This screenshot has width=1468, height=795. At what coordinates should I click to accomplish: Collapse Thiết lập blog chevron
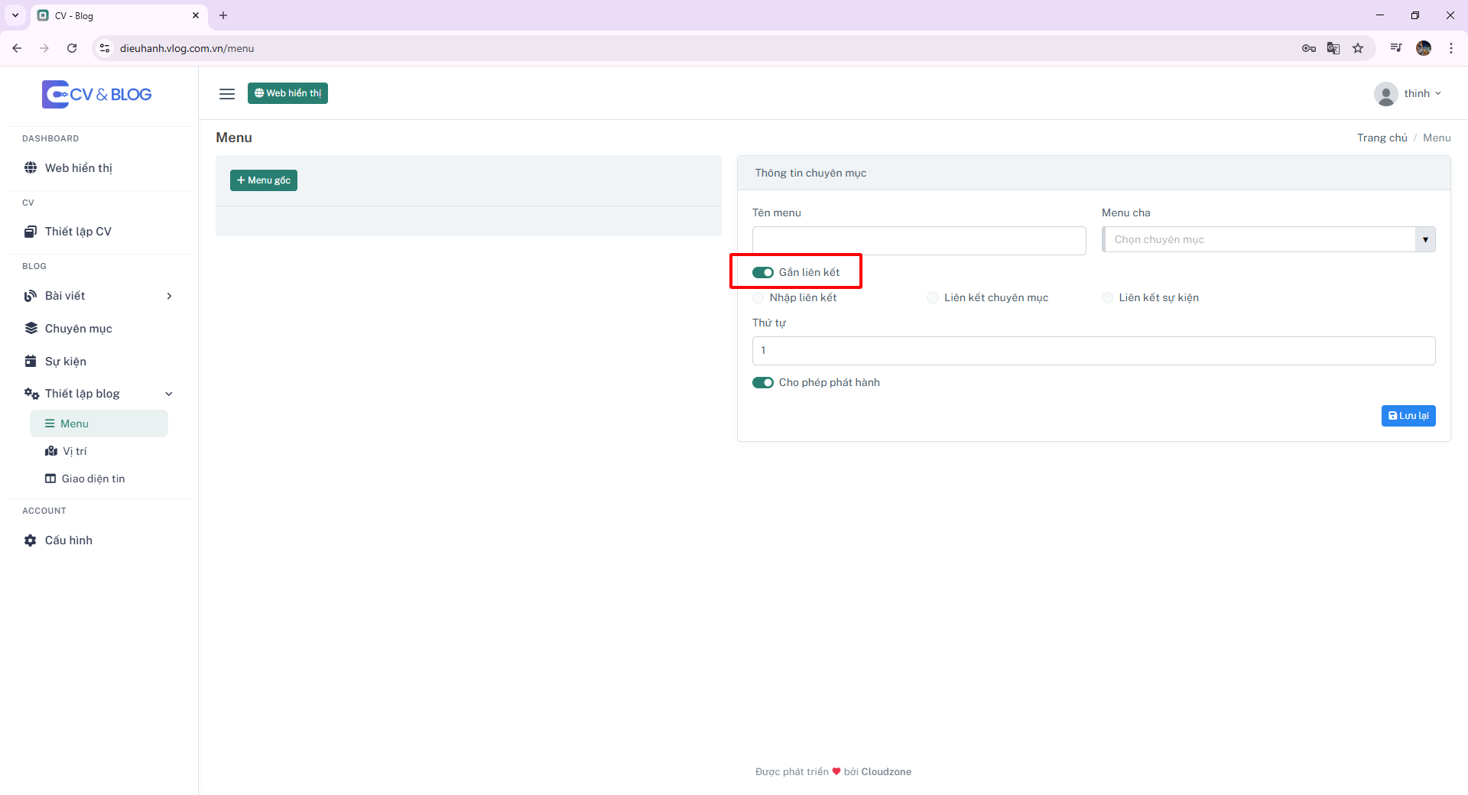pyautogui.click(x=169, y=394)
